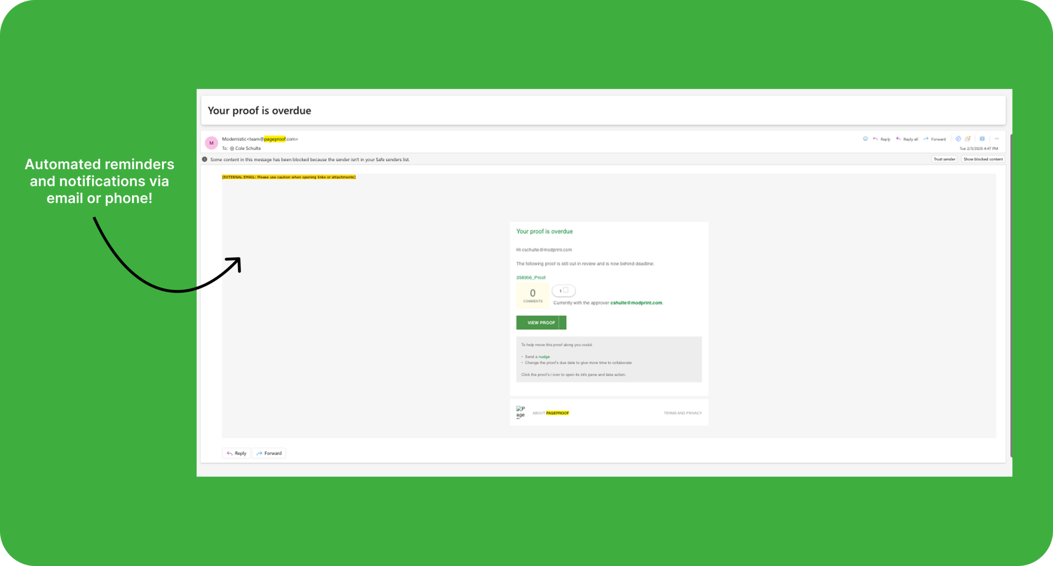Click Show blocked content button
The width and height of the screenshot is (1053, 566).
(x=983, y=159)
